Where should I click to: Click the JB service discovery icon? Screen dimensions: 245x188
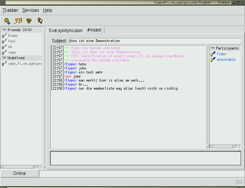(x=18, y=21)
